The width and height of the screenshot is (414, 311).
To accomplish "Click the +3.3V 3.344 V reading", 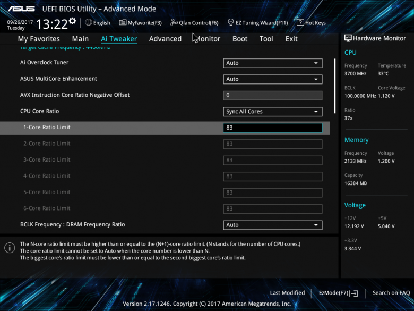I will point(352,249).
